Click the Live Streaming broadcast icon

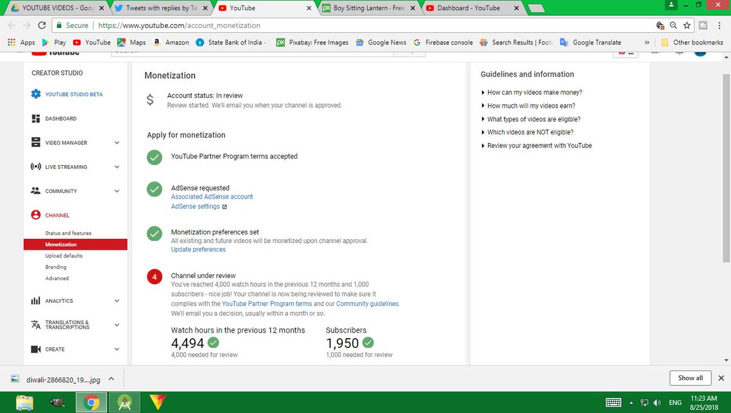click(35, 166)
